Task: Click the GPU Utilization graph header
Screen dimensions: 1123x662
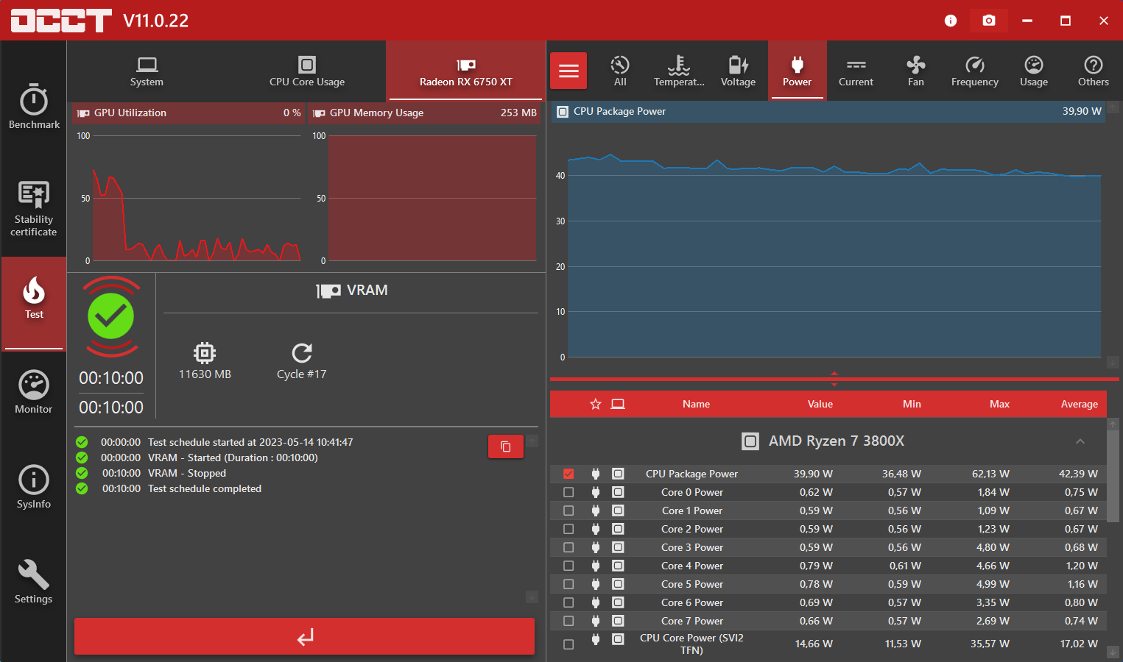Action: pyautogui.click(x=188, y=113)
